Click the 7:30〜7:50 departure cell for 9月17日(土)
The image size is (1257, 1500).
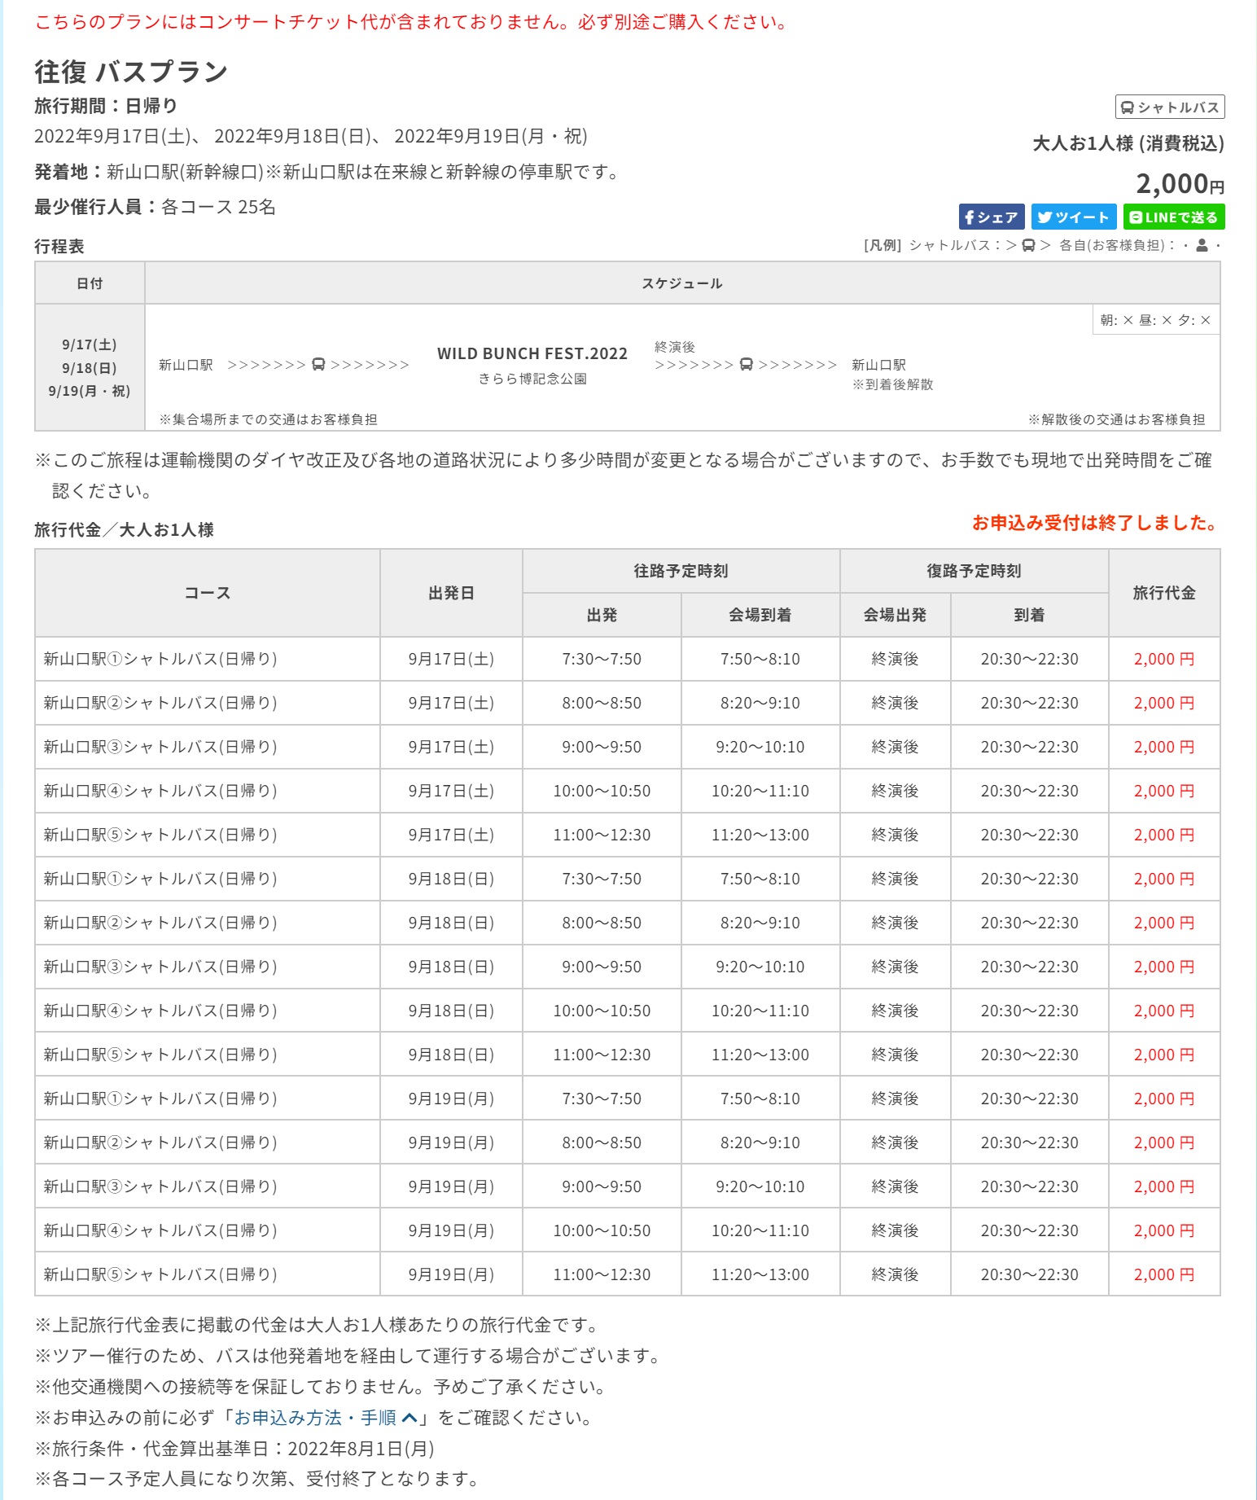pos(602,659)
